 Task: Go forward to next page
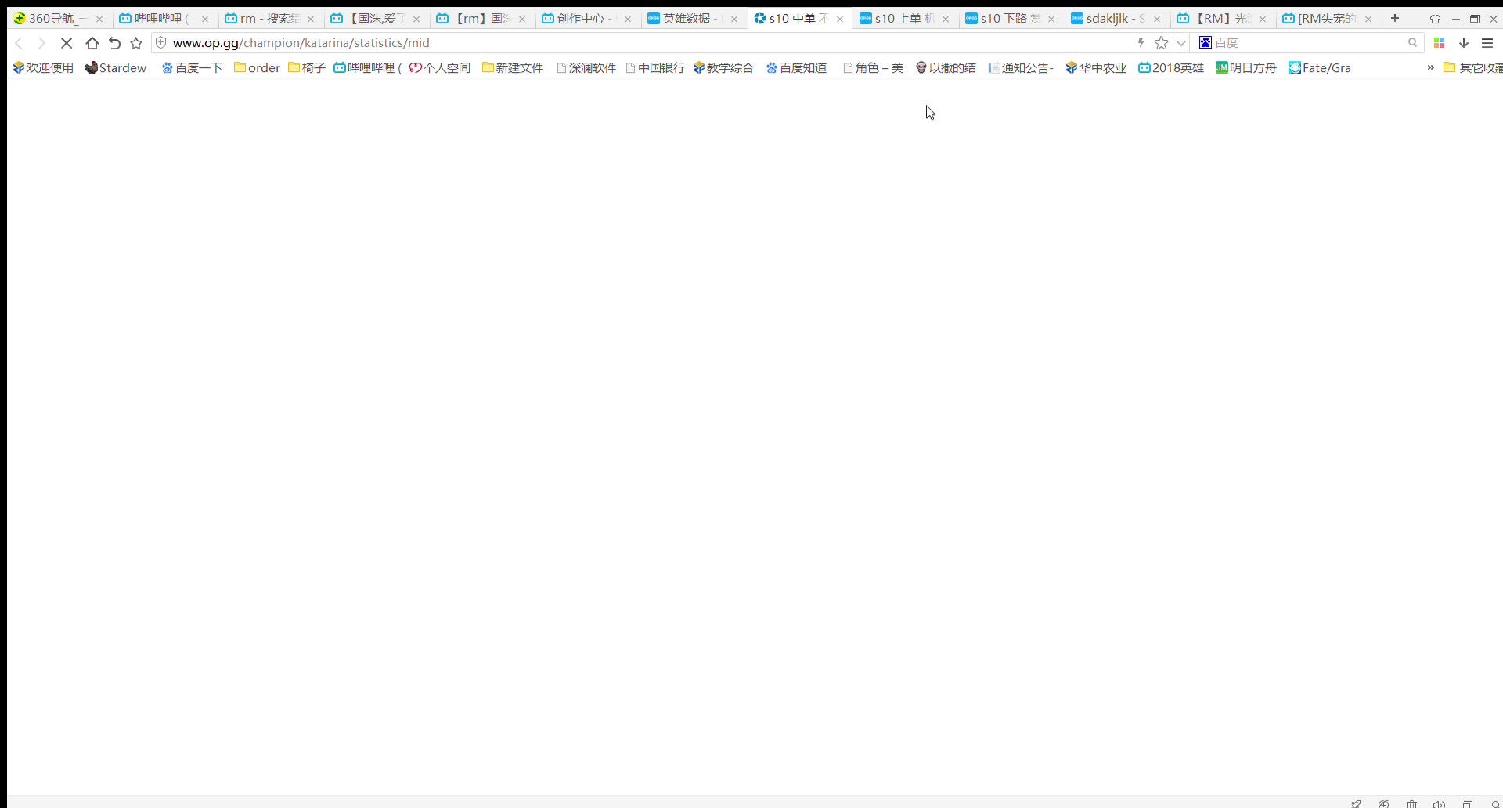(41, 43)
